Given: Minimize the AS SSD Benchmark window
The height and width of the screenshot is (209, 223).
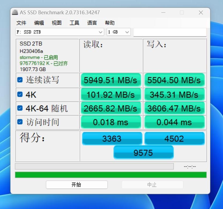Looking at the screenshot, I should coord(163,13).
